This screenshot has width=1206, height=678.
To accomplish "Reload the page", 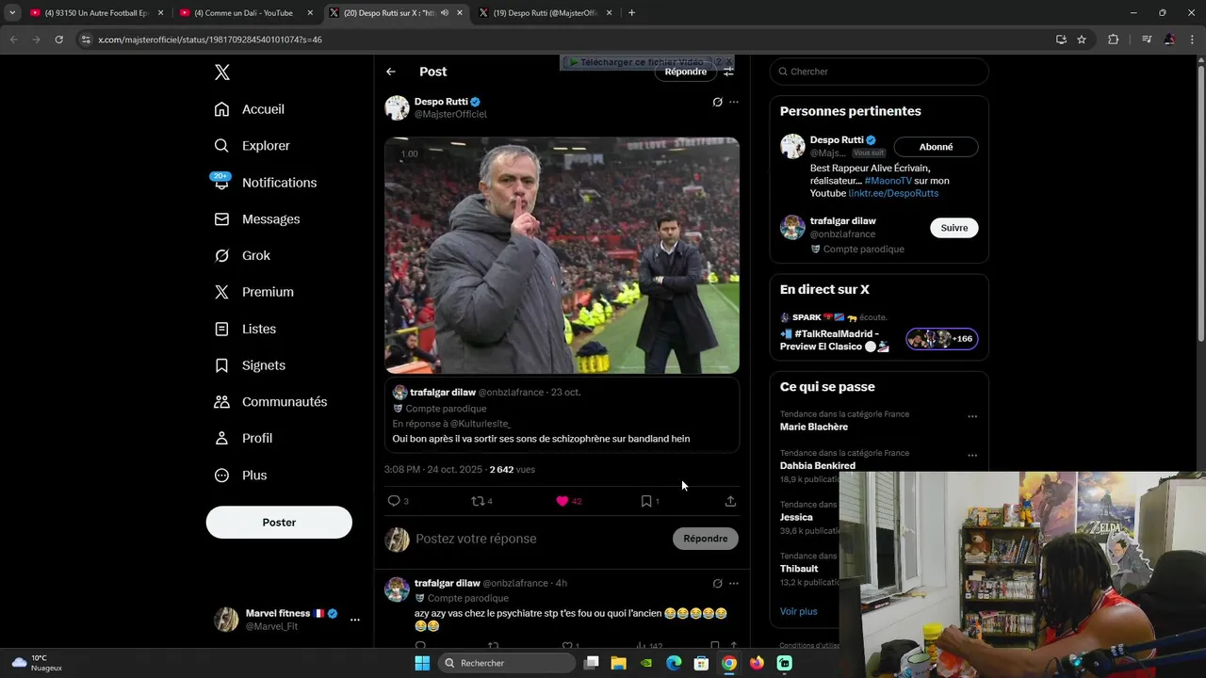I will 58,40.
